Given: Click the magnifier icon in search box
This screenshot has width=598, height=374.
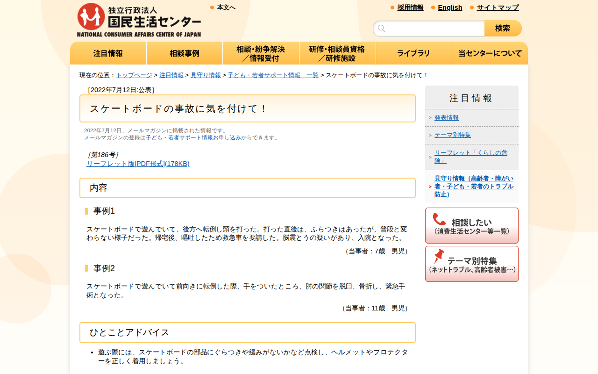Looking at the screenshot, I should (x=382, y=29).
